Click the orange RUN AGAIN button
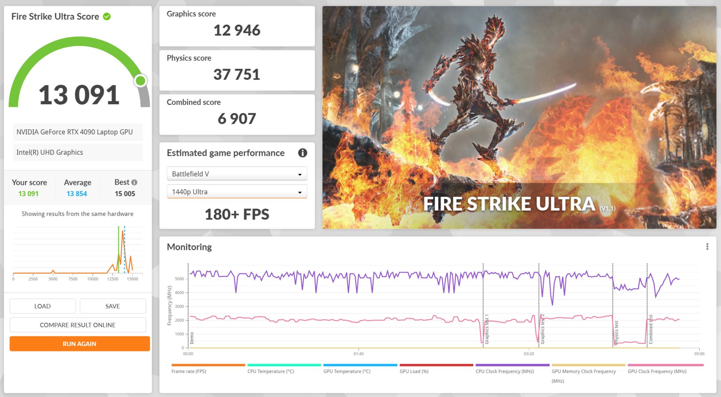This screenshot has height=397, width=721. 80,344
